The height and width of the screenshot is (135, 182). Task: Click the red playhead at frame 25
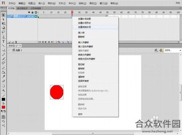tap(72, 12)
